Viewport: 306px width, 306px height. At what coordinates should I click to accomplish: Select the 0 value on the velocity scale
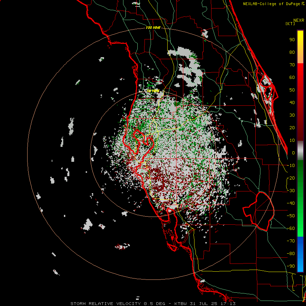tap(293, 153)
